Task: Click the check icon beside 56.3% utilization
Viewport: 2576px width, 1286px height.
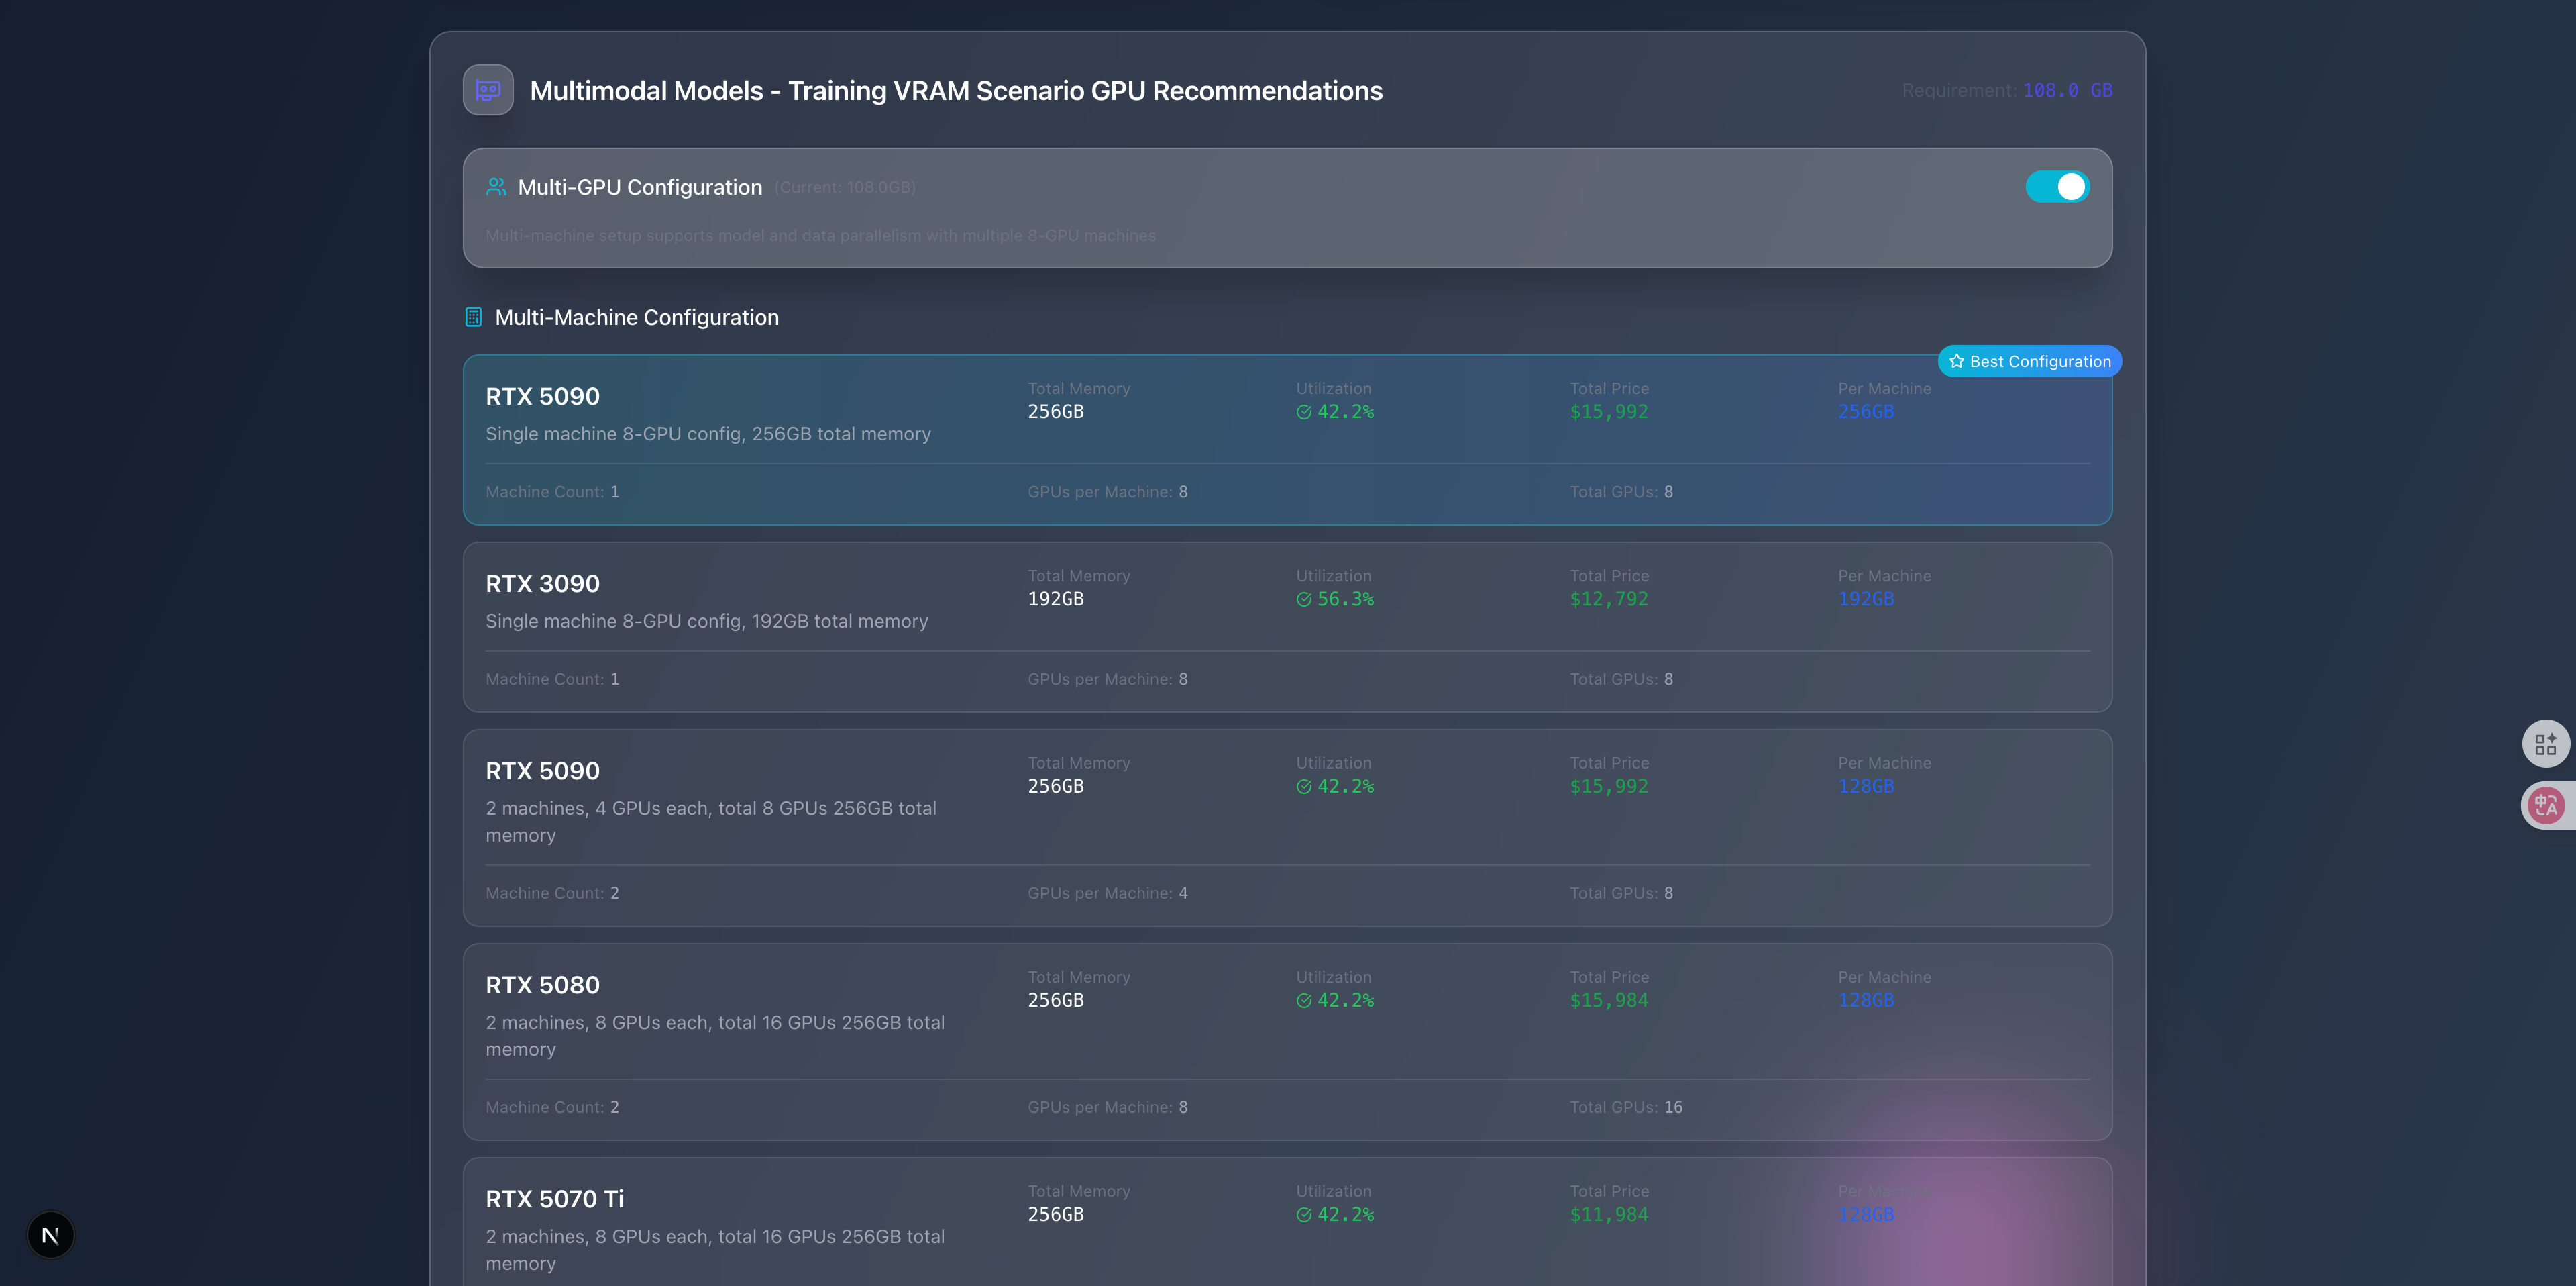Action: tap(1304, 599)
